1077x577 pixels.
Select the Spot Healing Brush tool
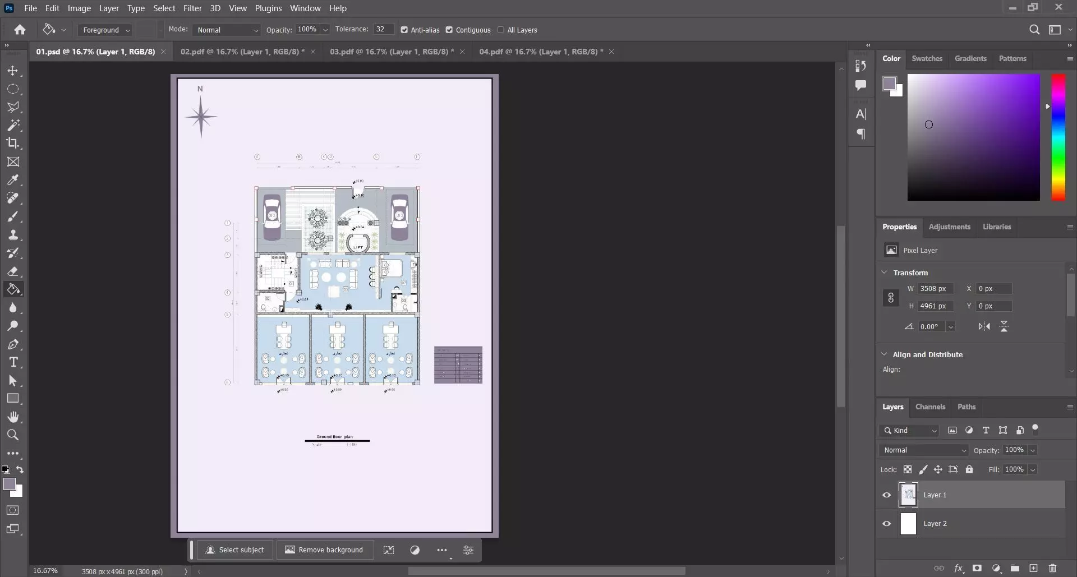pos(13,198)
